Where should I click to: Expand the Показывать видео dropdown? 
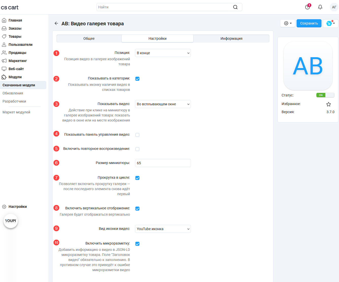(163, 104)
